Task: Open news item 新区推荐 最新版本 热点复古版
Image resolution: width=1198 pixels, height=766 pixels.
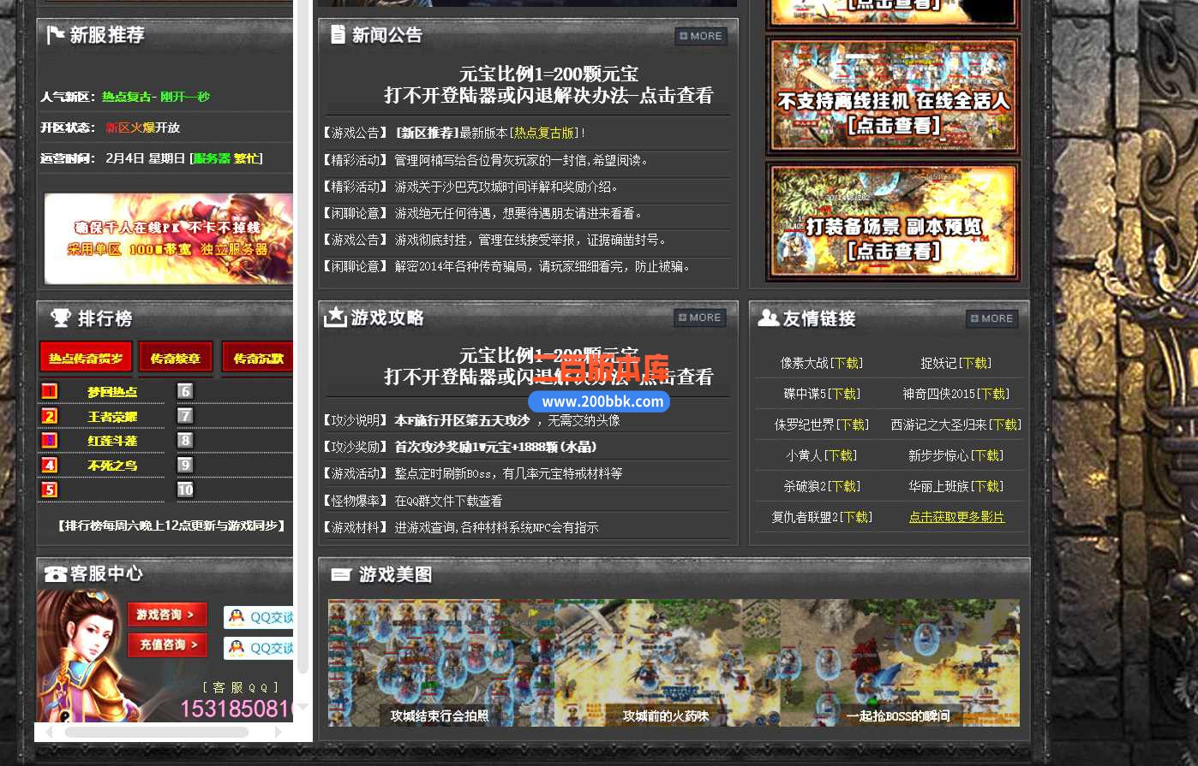Action: [490, 133]
